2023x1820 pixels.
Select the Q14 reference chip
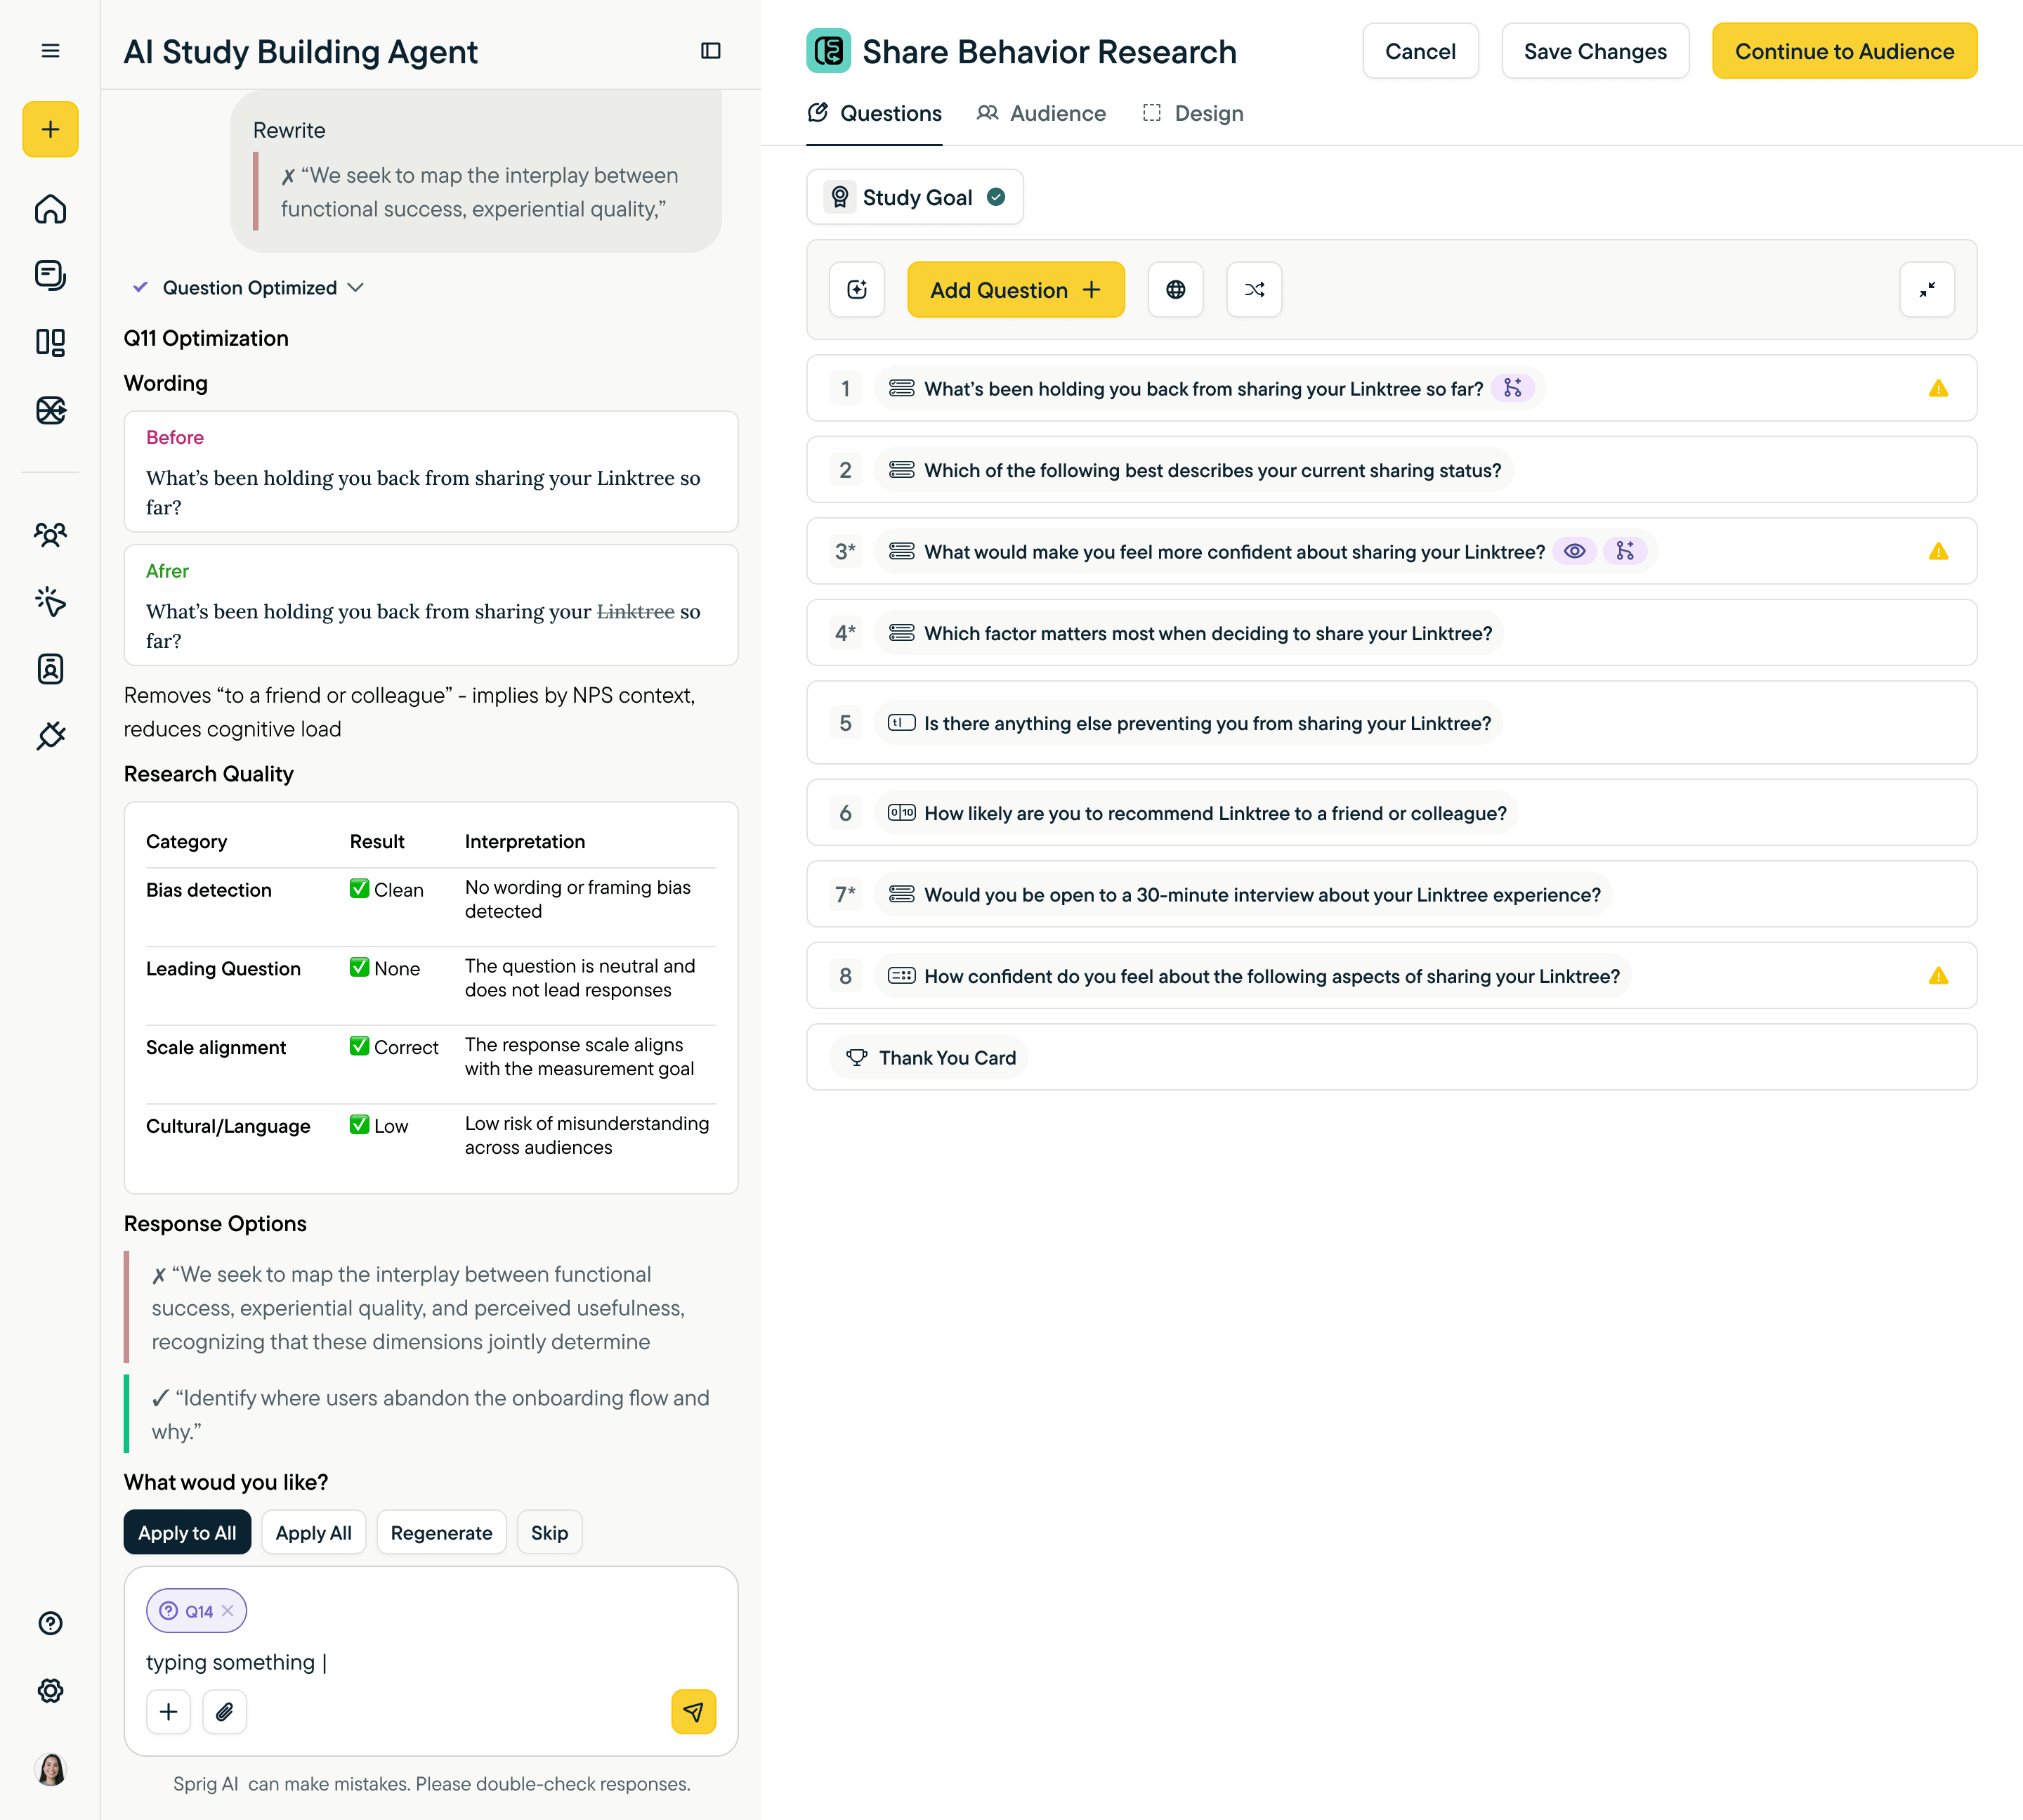[x=196, y=1611]
